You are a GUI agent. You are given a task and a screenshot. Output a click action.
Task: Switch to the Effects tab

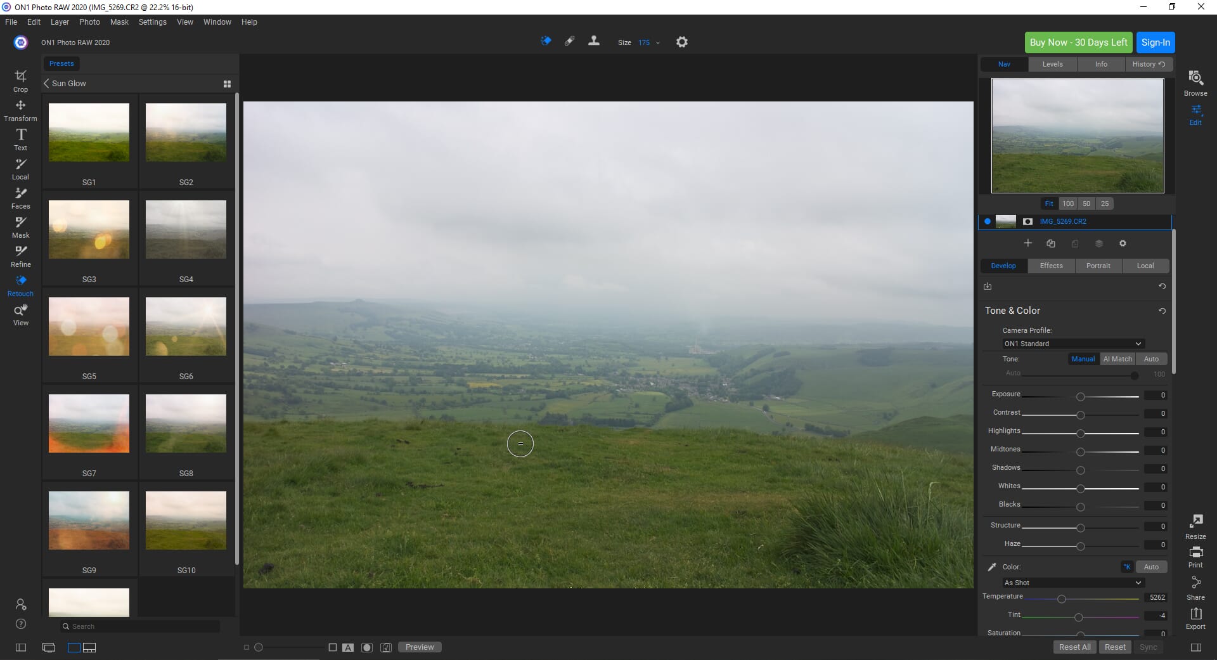(1051, 266)
